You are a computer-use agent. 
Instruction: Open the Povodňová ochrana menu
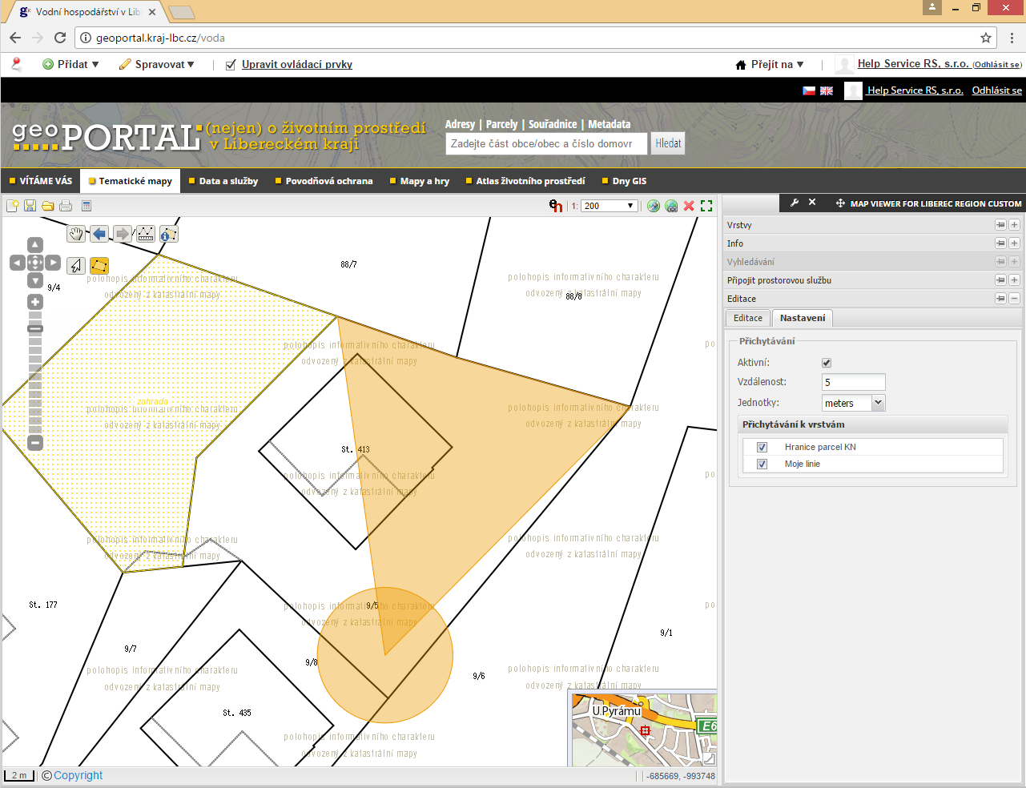point(328,181)
